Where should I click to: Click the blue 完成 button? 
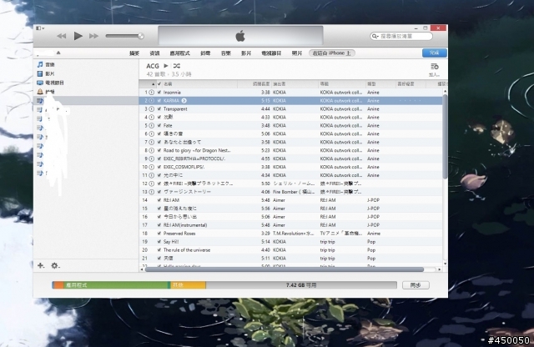click(434, 53)
